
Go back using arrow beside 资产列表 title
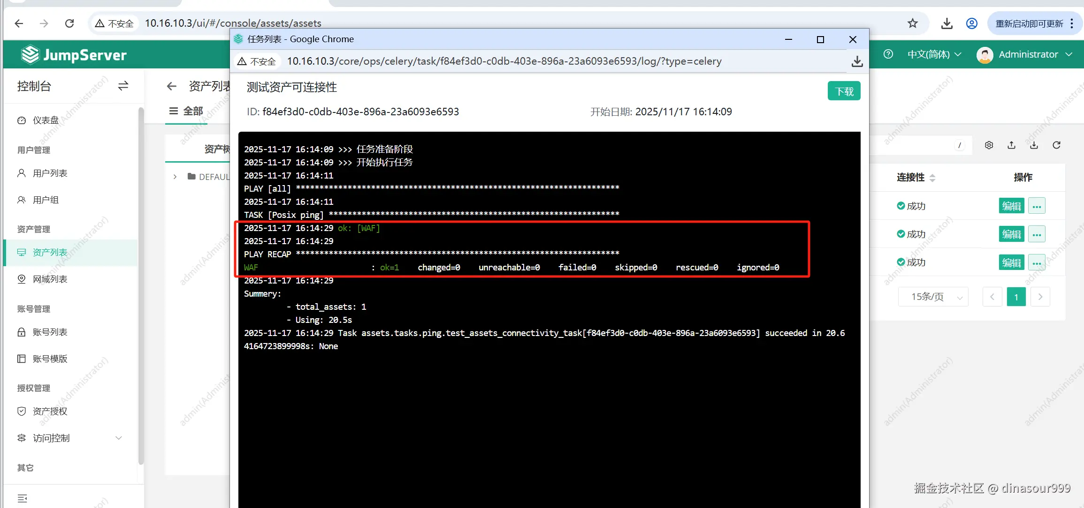tap(172, 86)
